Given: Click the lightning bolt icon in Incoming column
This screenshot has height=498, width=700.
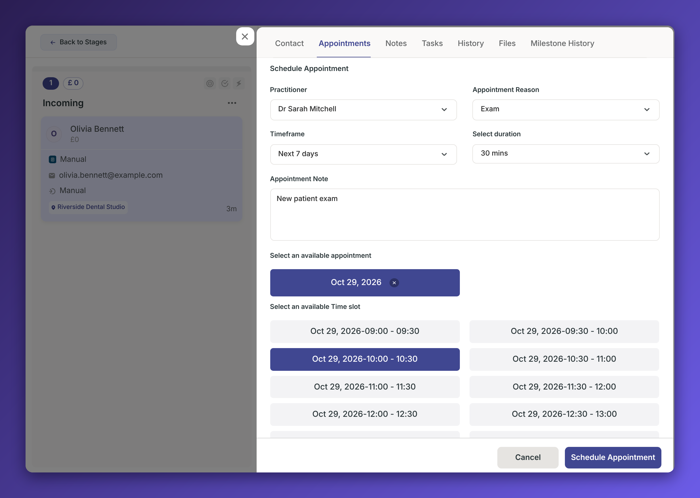Looking at the screenshot, I should 239,83.
